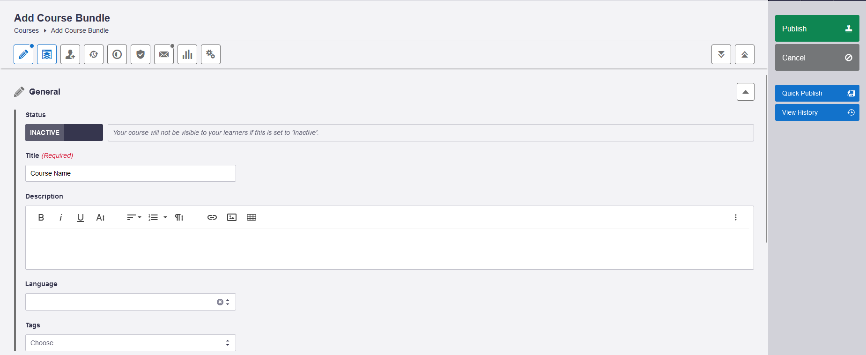This screenshot has width=866, height=355.
Task: Collapse the General section
Action: tap(745, 92)
